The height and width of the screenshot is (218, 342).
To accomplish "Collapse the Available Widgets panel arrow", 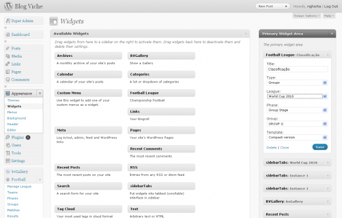I will pos(246,34).
